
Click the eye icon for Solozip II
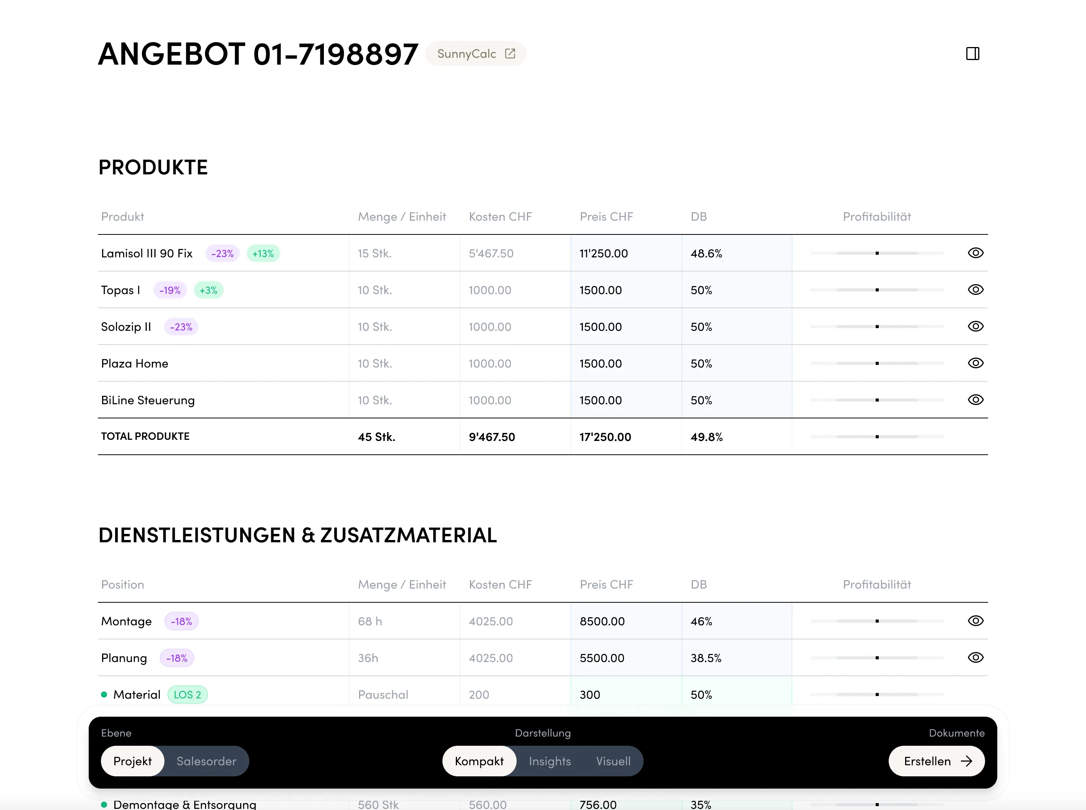(976, 326)
